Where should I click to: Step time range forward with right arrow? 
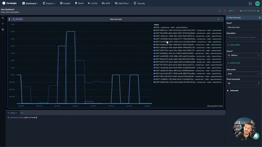pyautogui.click(x=258, y=11)
